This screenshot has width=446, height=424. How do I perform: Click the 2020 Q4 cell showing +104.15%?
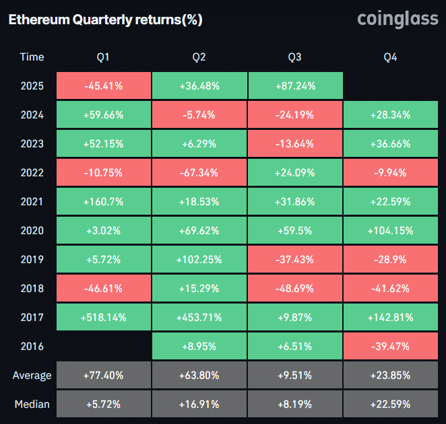[390, 231]
